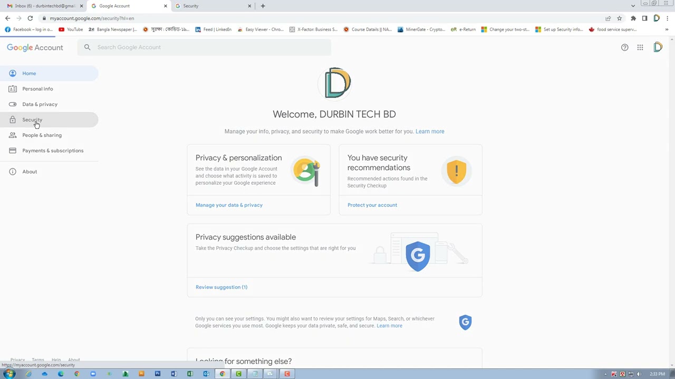The image size is (675, 379).
Task: Launch Illustrator from the taskbar
Action: 141,374
